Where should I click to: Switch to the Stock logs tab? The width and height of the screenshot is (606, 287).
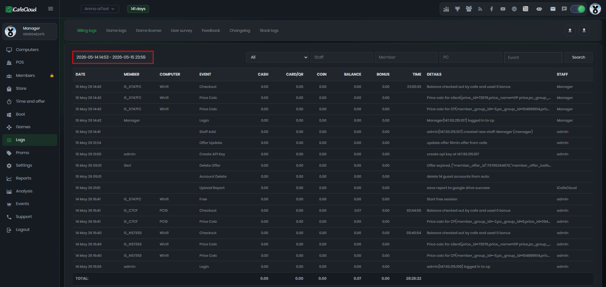click(x=269, y=31)
